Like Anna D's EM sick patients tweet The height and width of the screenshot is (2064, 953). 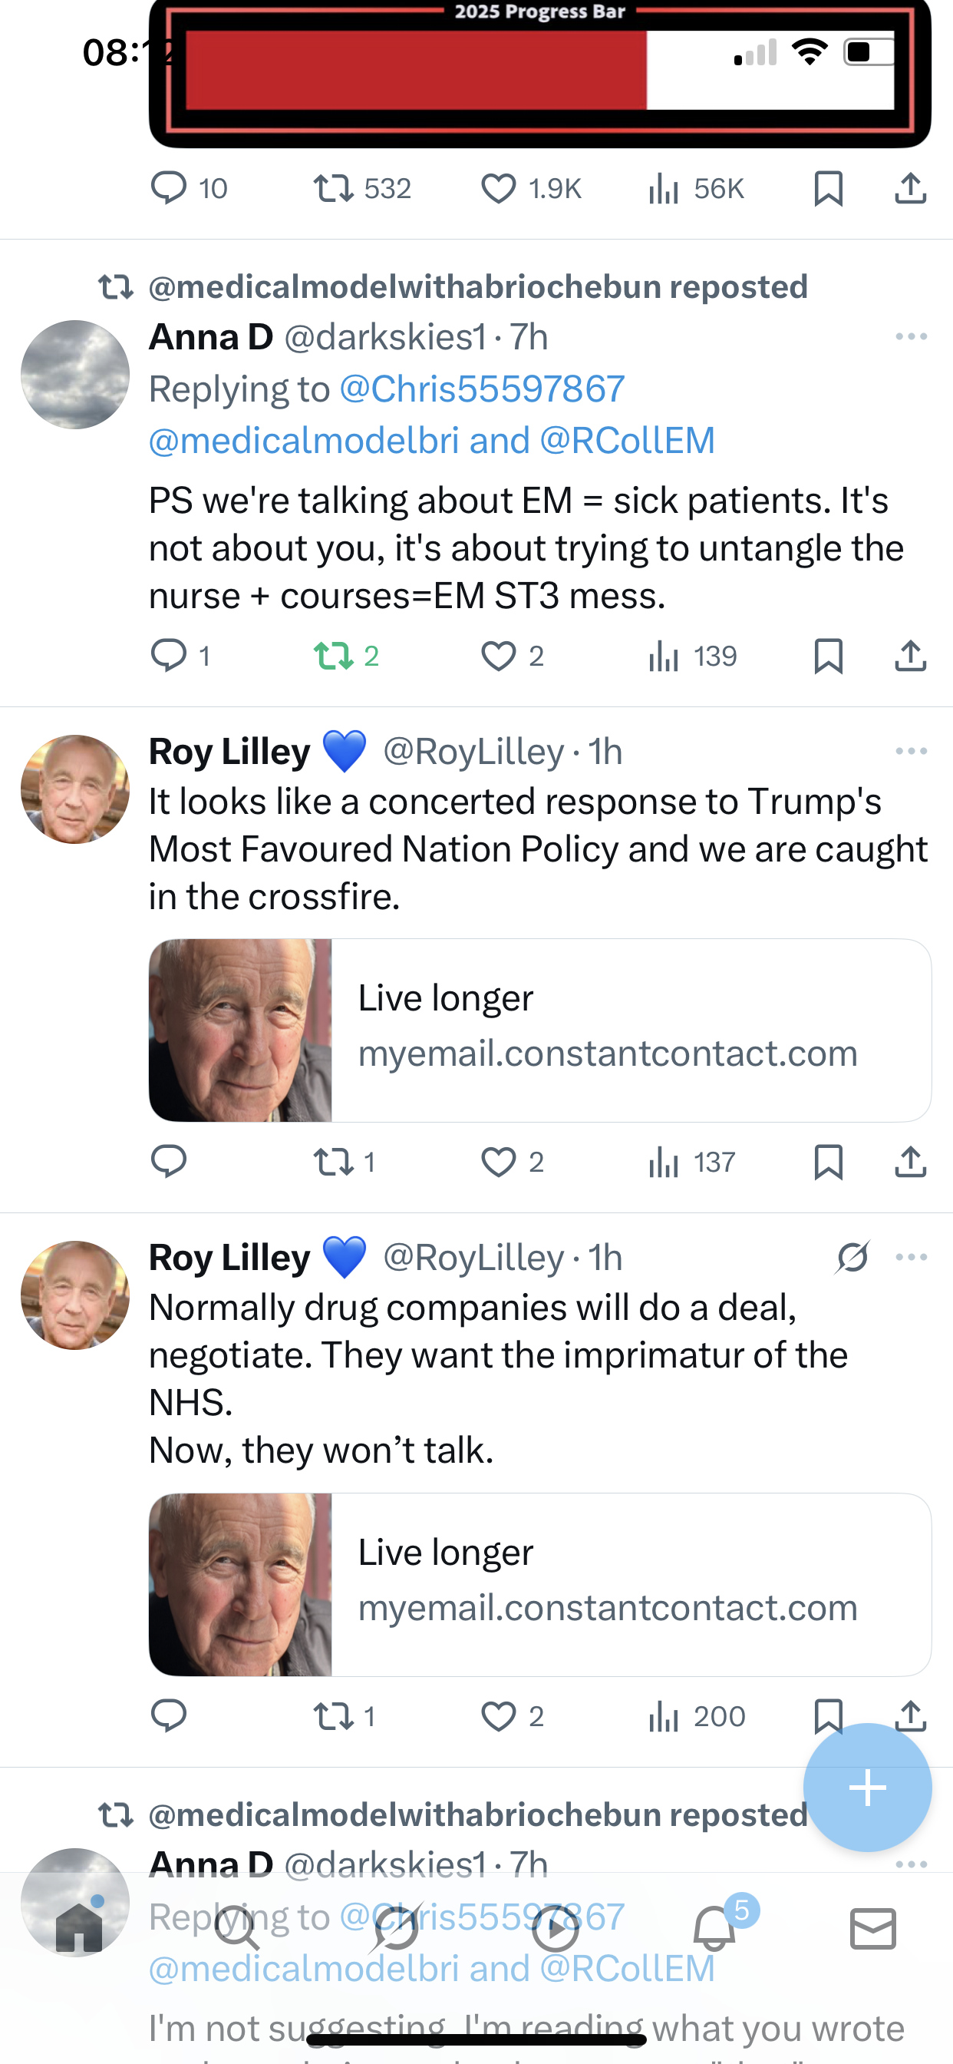point(498,657)
